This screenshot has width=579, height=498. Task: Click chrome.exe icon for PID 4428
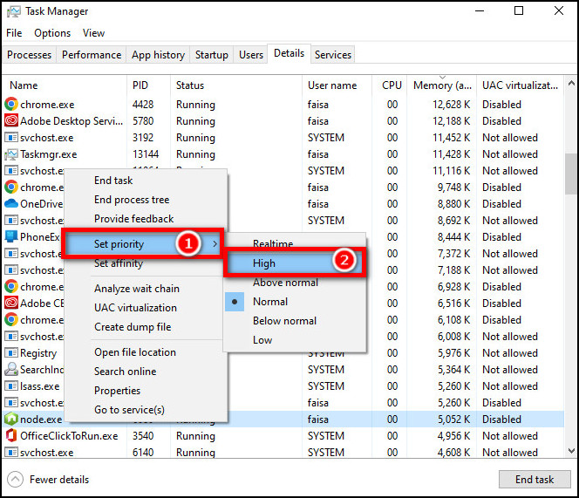pyautogui.click(x=11, y=105)
